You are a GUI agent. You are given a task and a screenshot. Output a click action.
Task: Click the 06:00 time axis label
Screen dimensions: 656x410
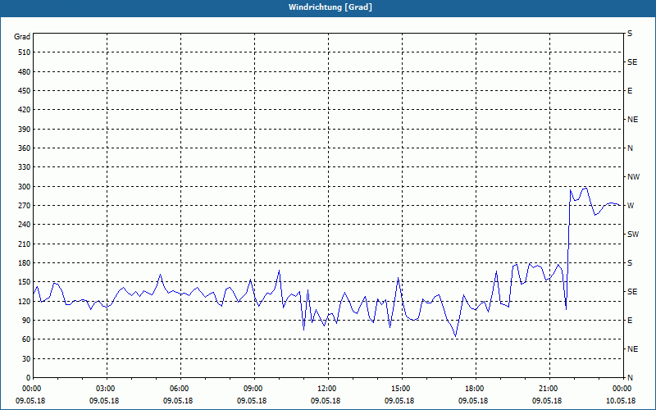point(180,389)
